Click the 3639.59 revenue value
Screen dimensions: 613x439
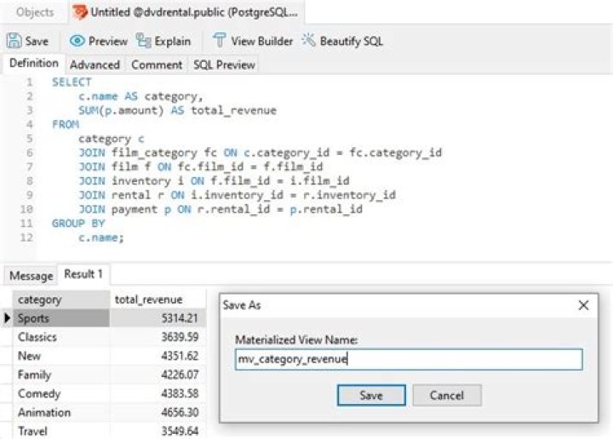(180, 337)
